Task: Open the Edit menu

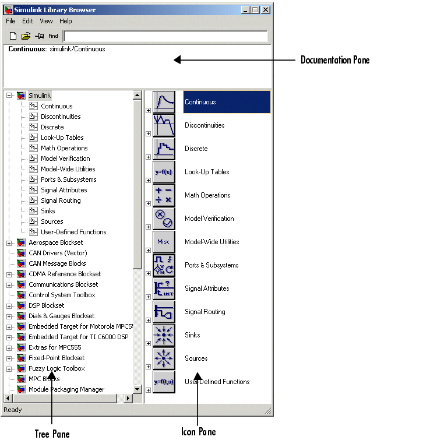Action: coord(27,21)
